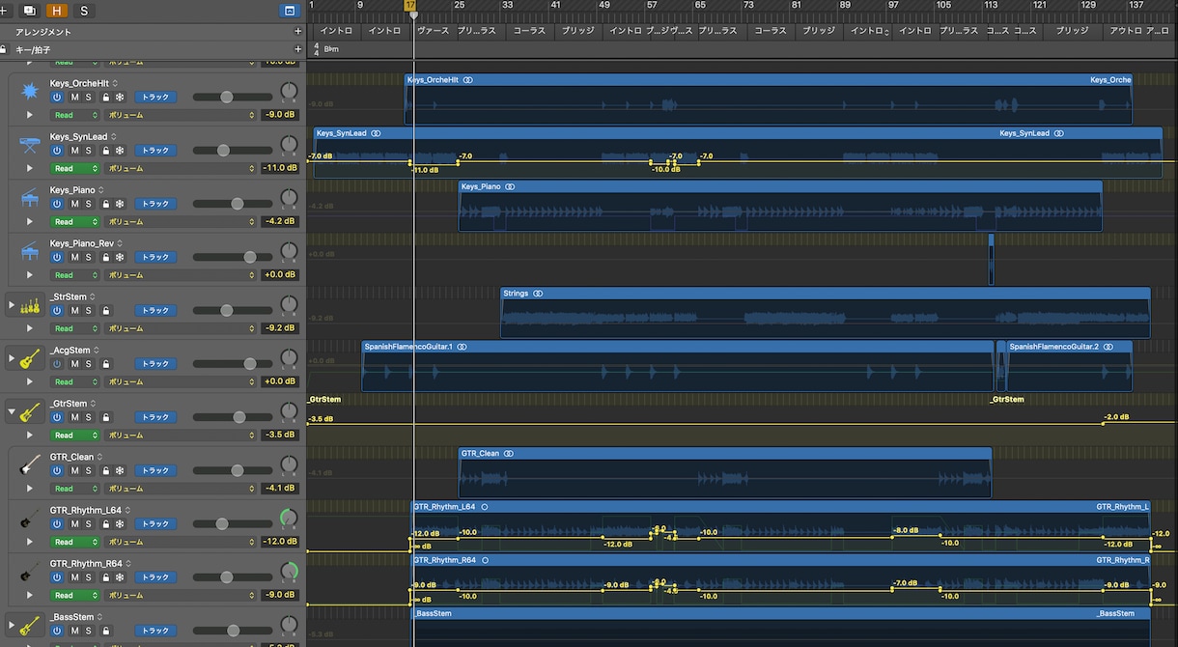Screen dimensions: 1178x647
Task: Click the blue catch playhead icon
Action: click(x=289, y=11)
